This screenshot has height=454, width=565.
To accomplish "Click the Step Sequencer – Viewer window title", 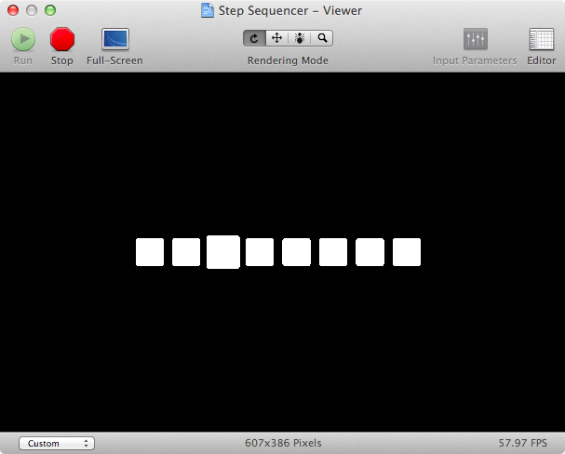I will pos(290,11).
